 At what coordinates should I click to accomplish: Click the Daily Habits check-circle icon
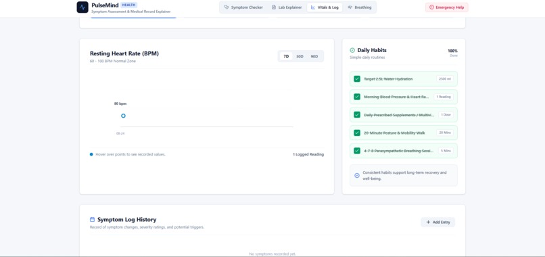(x=352, y=51)
